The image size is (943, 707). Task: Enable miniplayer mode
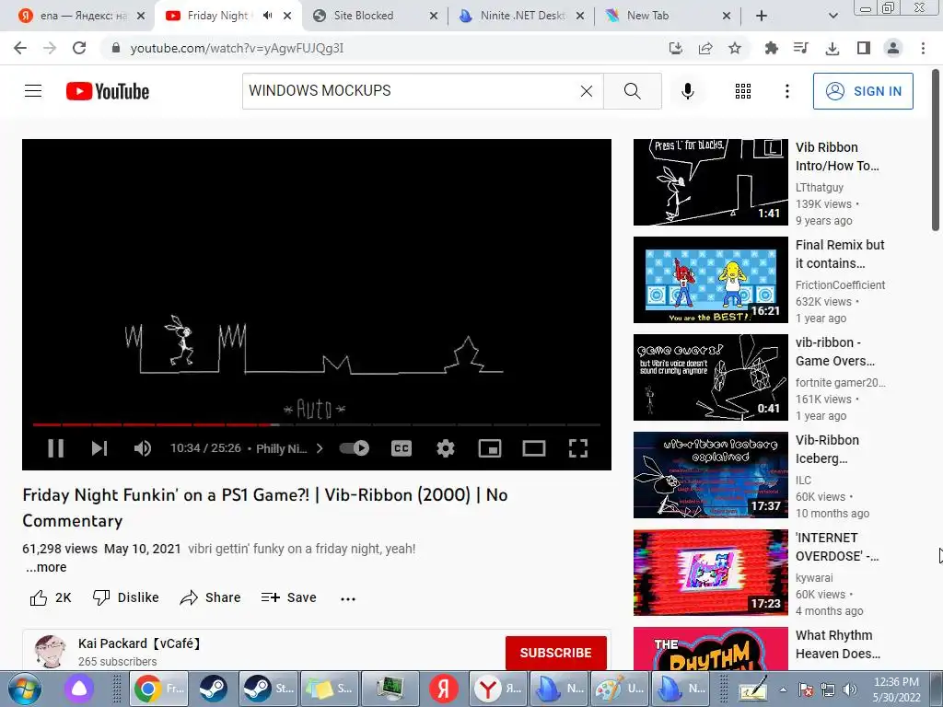point(490,448)
